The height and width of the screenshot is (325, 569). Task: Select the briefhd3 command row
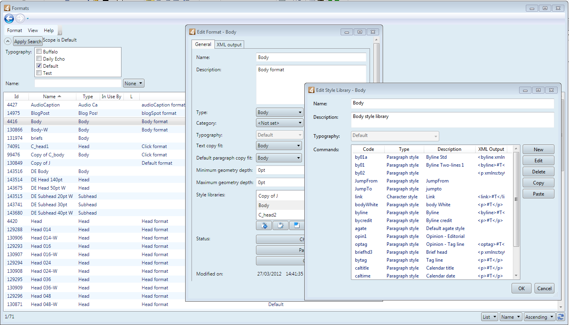coord(432,252)
